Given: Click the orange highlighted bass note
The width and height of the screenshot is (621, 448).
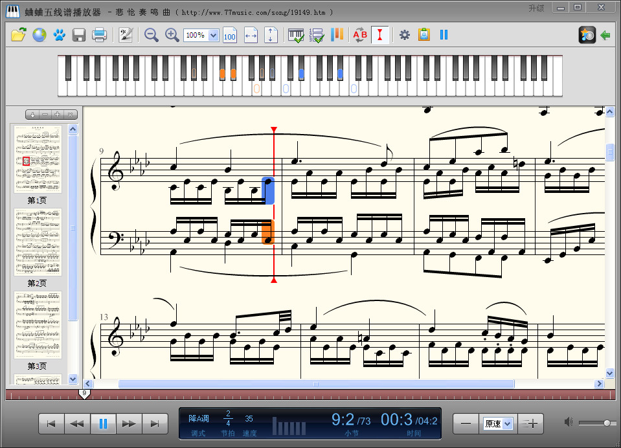Looking at the screenshot, I should (268, 232).
